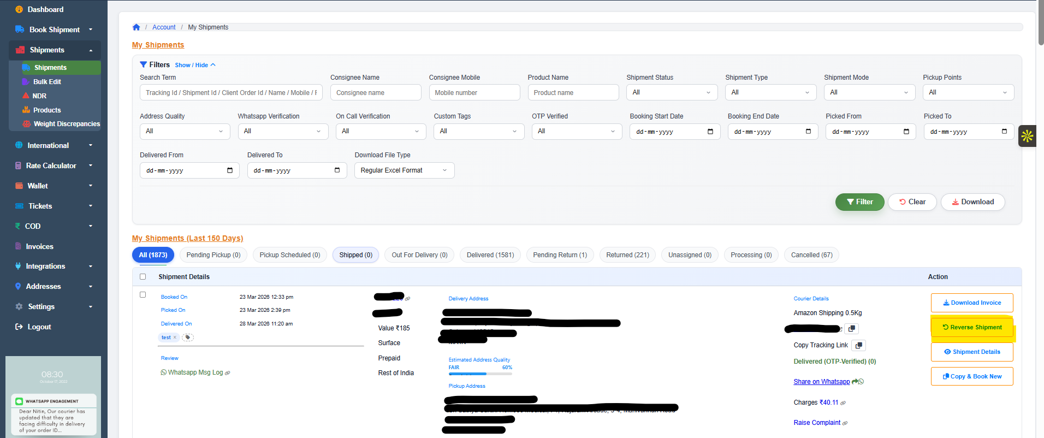
Task: Select the Out For Delivery (0) tab
Action: [x=419, y=255]
